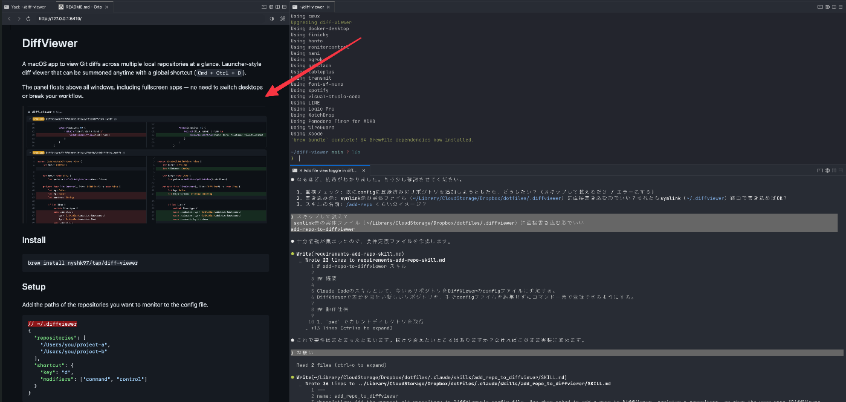Open new browser globe icon in left pane header
Image resolution: width=846 pixels, height=402 pixels.
[271, 7]
